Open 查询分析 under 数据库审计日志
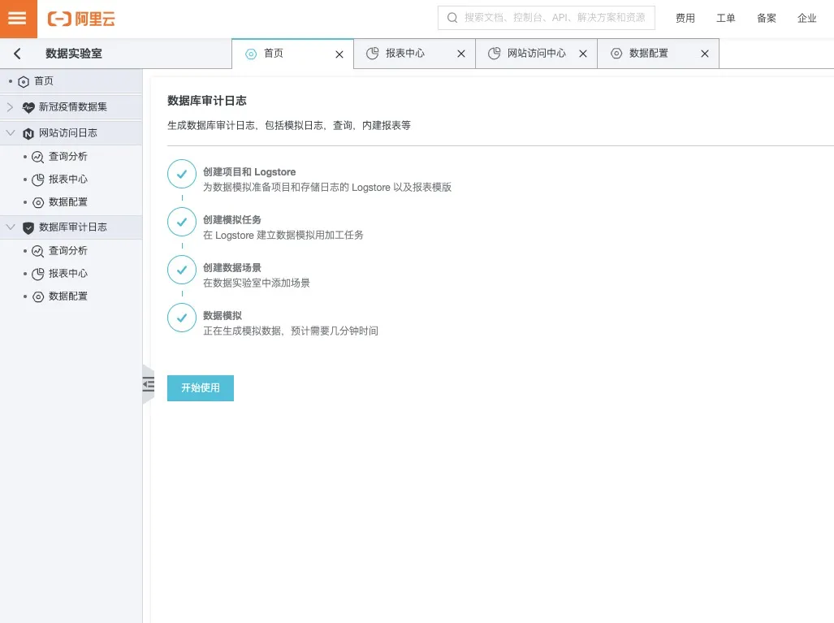This screenshot has height=623, width=834. [x=68, y=251]
